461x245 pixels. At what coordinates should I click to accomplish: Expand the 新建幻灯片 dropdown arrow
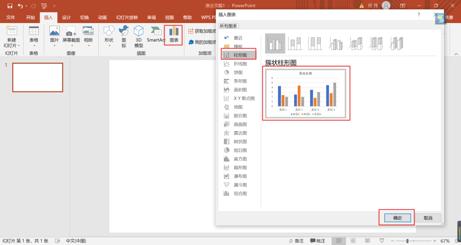tap(18, 46)
